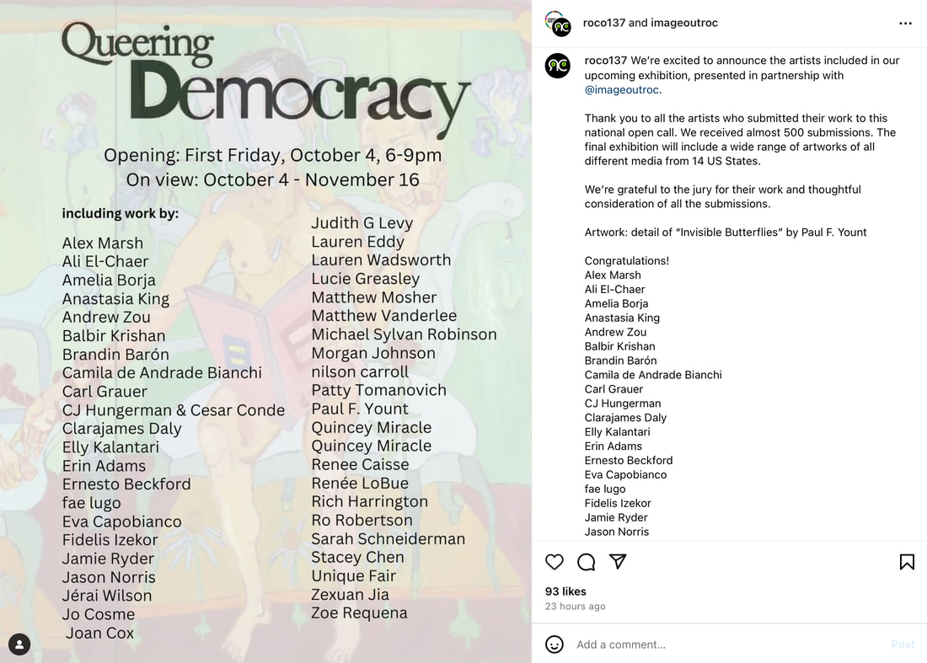Open emoji picker smiley icon
This screenshot has width=927, height=663.
click(554, 644)
